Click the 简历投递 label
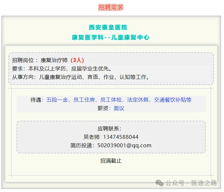The width and height of the screenshot is (224, 192). click(81, 146)
